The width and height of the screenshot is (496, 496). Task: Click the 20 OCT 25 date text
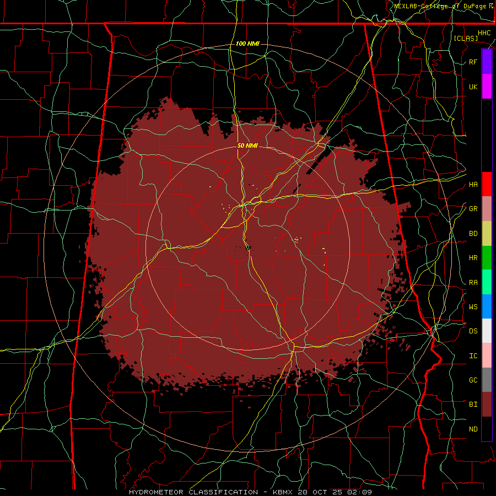tap(321, 492)
